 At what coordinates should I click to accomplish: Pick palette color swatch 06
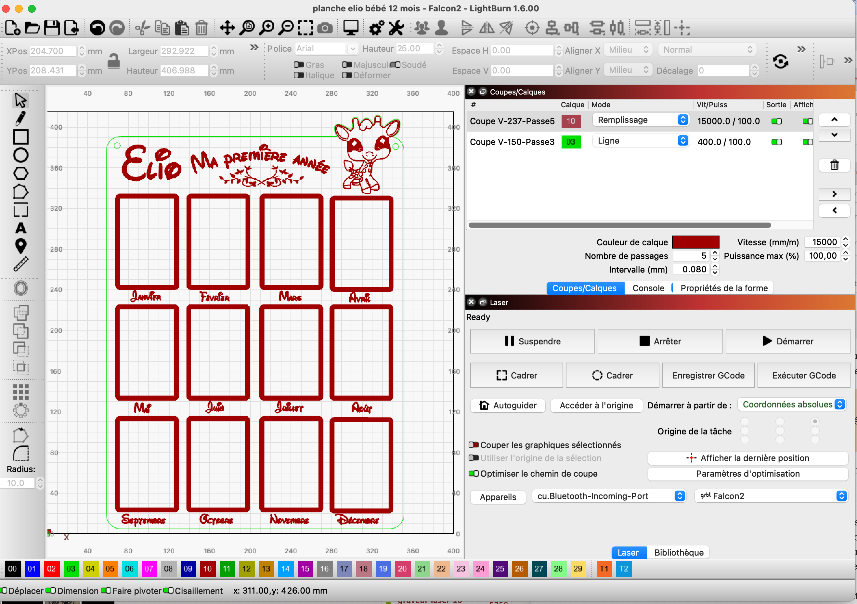click(x=129, y=569)
